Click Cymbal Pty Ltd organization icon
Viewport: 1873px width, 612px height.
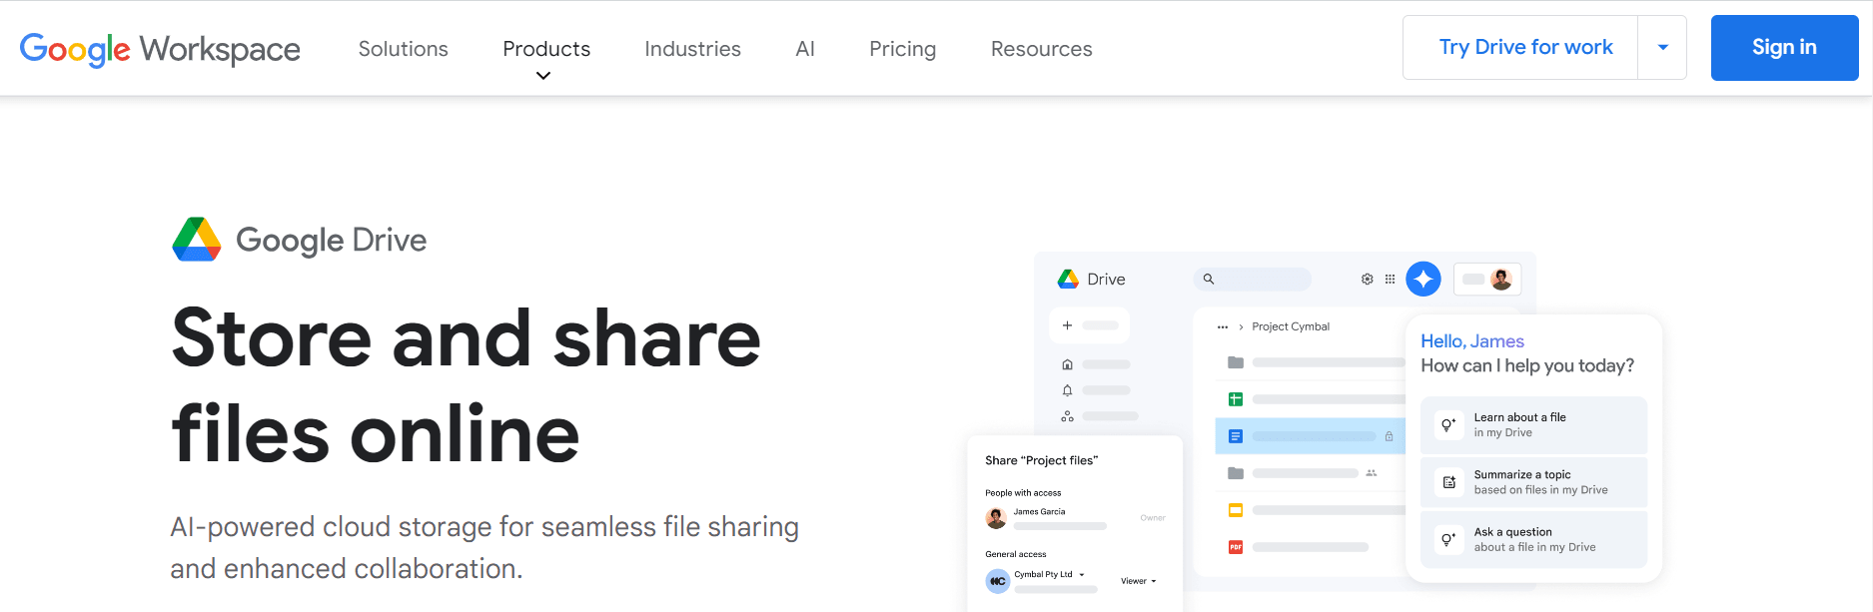tap(998, 581)
